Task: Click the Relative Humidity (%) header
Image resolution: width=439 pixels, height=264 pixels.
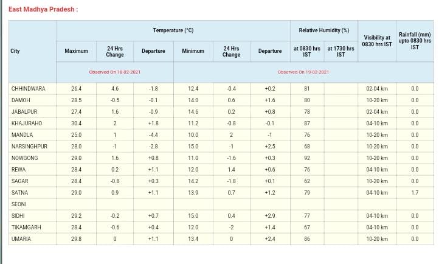Action: point(323,30)
